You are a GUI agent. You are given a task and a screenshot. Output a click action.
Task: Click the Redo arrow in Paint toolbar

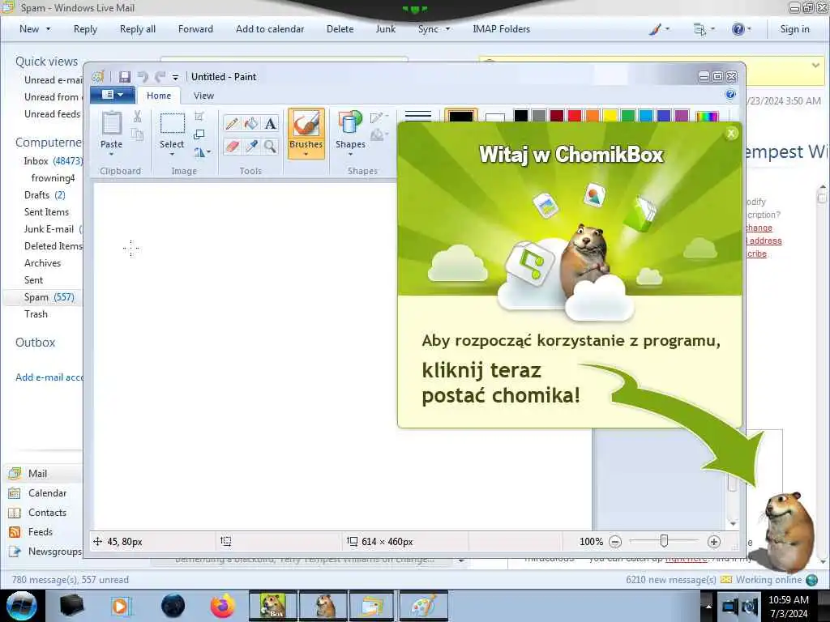[160, 77]
